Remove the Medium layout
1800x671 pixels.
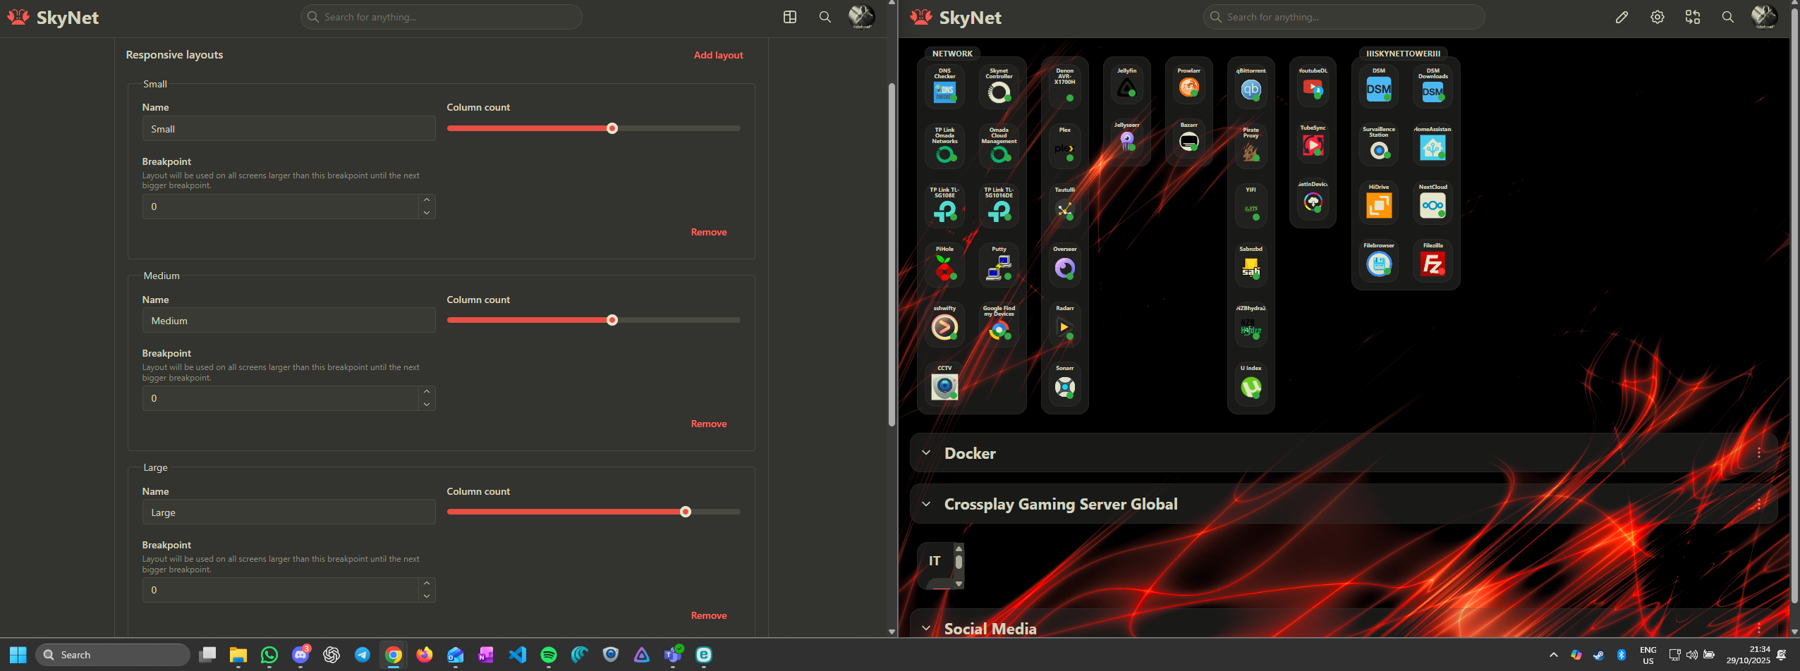coord(708,424)
